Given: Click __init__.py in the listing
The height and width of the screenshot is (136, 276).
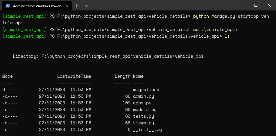Looking at the screenshot, I should 147,130.
